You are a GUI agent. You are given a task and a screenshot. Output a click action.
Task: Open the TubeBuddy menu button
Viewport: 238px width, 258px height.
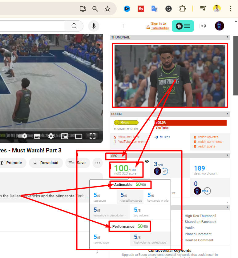pyautogui.click(x=183, y=26)
